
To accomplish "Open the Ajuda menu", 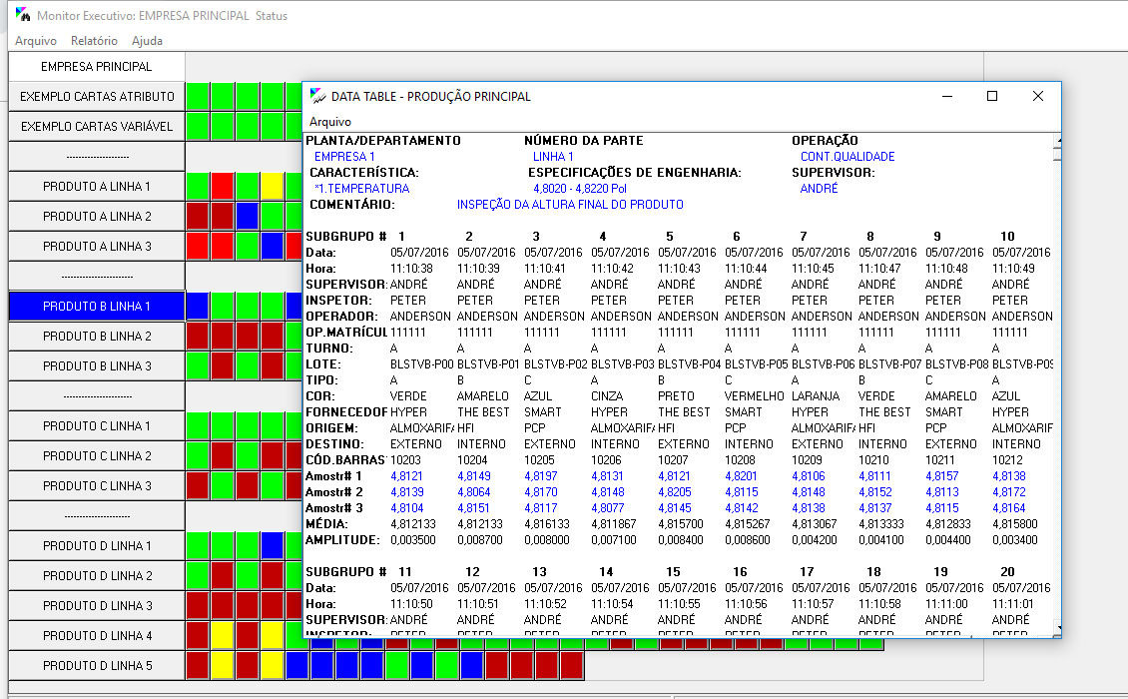I will point(147,41).
